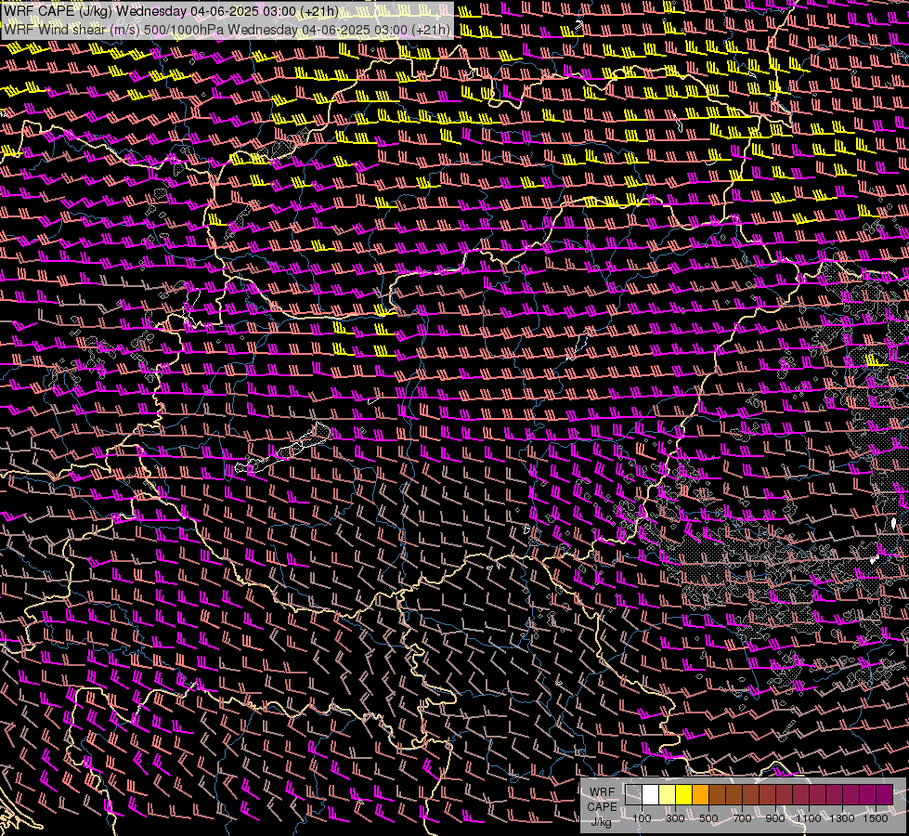This screenshot has height=836, width=909.
Task: Click the orange CAPE legend swatch
Action: (x=700, y=794)
